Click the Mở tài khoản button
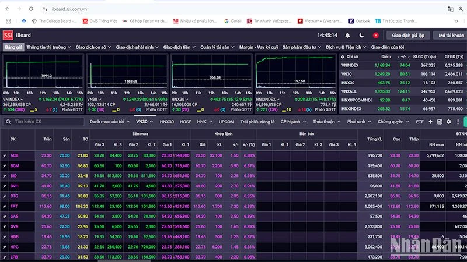The height and width of the screenshot is (262, 467). 450,35
